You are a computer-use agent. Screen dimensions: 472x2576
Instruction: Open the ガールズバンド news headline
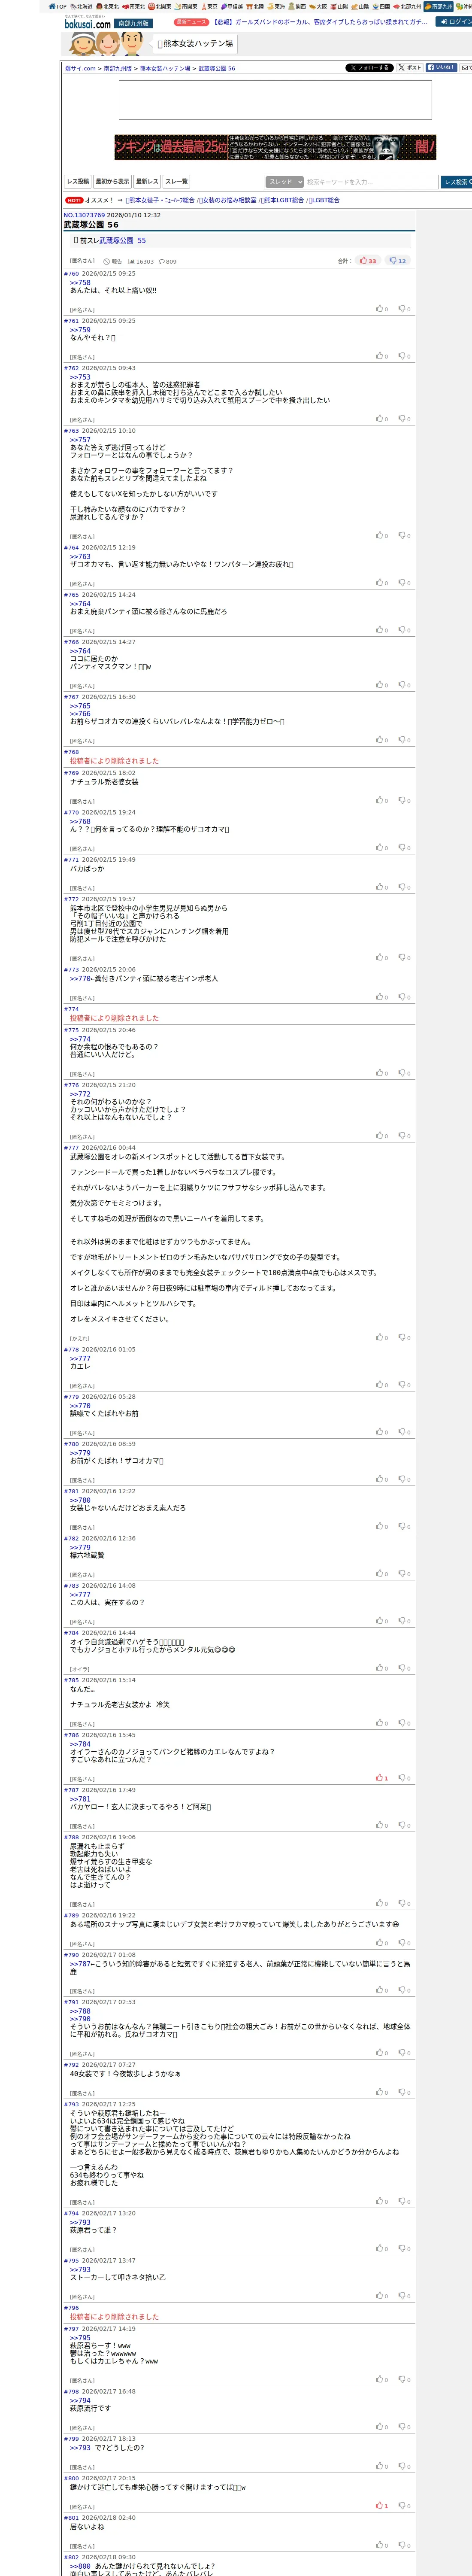pos(320,21)
